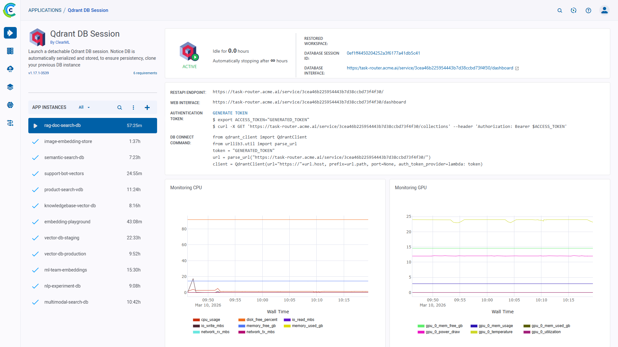This screenshot has width=618, height=347.
Task: Toggle cpu_usage legend swatch
Action: pos(196,320)
